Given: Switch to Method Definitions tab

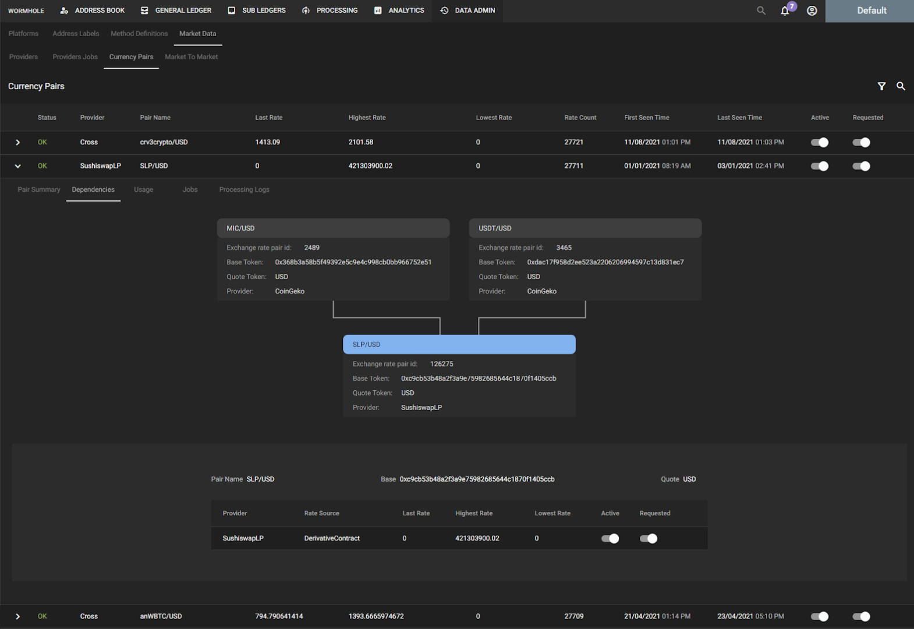Looking at the screenshot, I should [x=139, y=34].
